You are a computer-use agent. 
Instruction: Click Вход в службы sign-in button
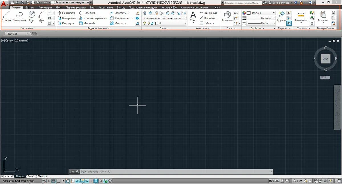(282, 3)
